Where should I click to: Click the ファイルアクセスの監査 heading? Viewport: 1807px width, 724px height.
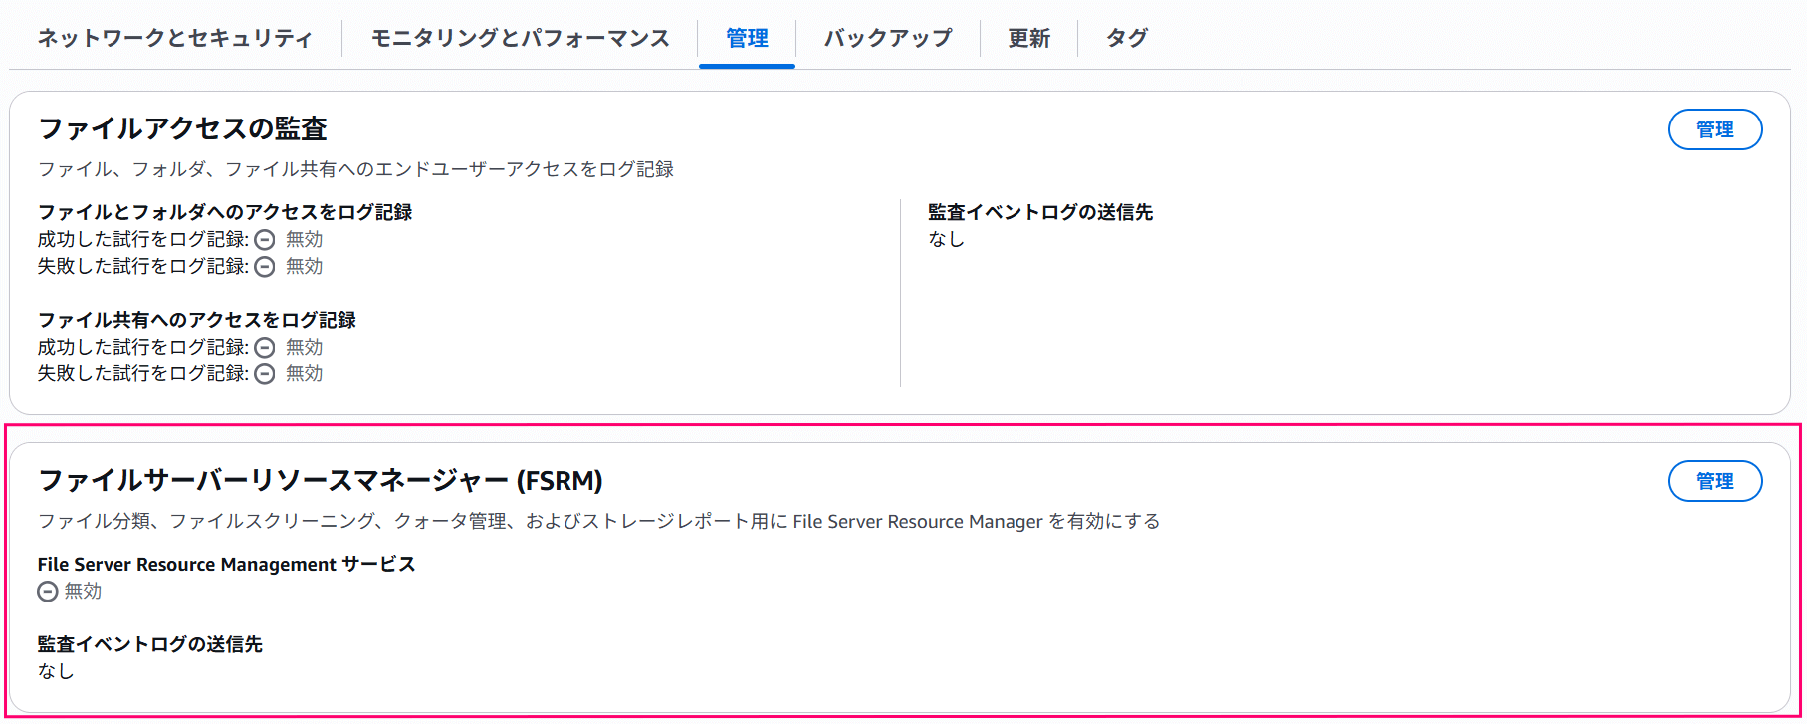(x=182, y=128)
